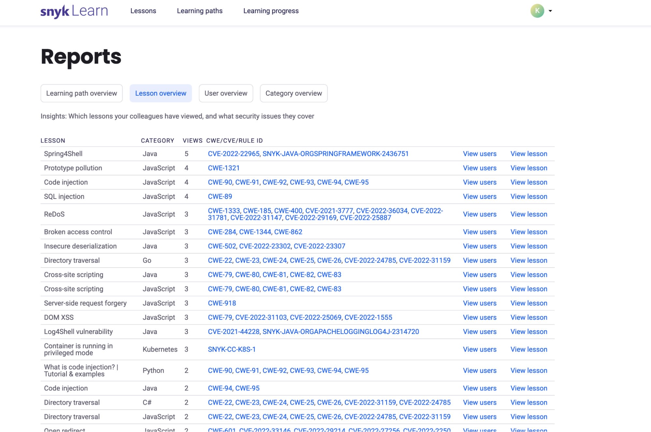Open SNYK-JAVA-ORGAPACHELOGGINGLOG4J-2314720 link
Viewport: 651px width, 432px height.
click(341, 332)
